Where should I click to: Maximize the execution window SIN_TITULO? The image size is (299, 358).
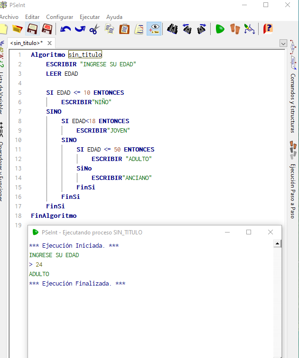[x=249, y=232]
